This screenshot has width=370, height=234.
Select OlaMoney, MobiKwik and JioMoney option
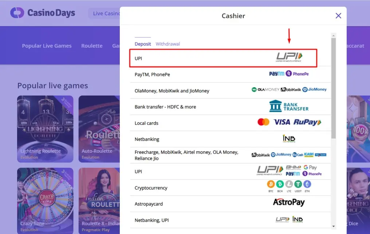[x=230, y=90]
